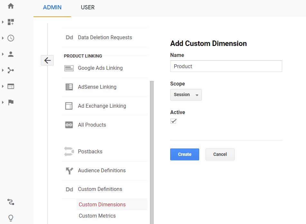Click the Conversions flag icon
306x224 pixels.
11,102
